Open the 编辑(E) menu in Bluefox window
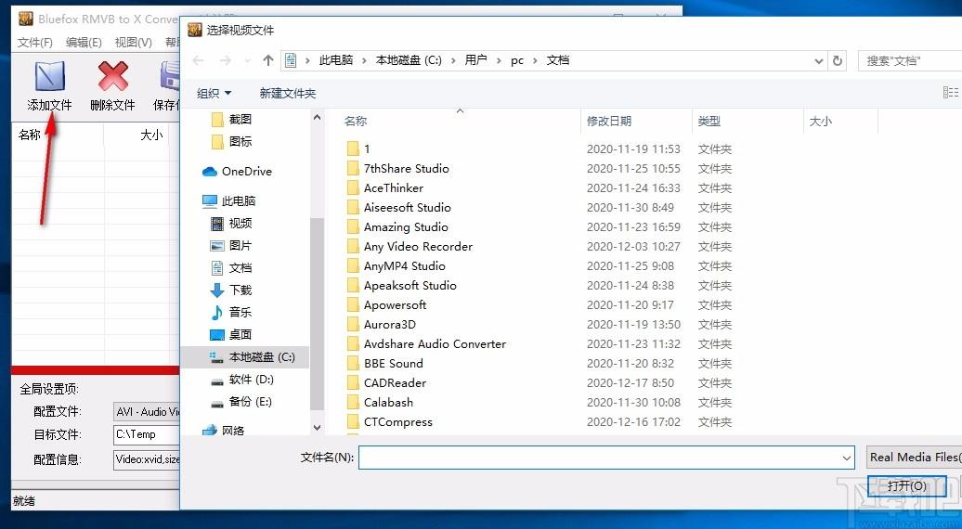 [x=84, y=43]
